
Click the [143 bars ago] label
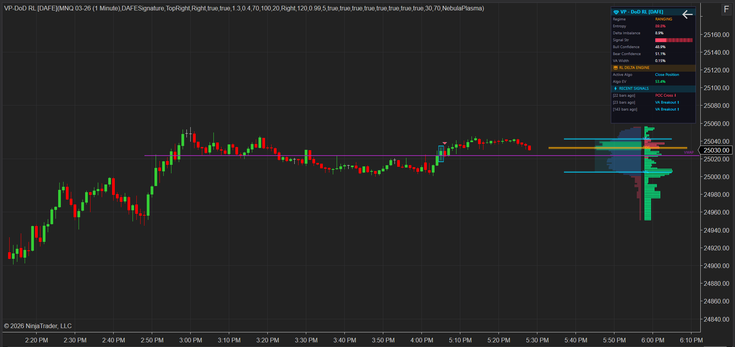[625, 109]
